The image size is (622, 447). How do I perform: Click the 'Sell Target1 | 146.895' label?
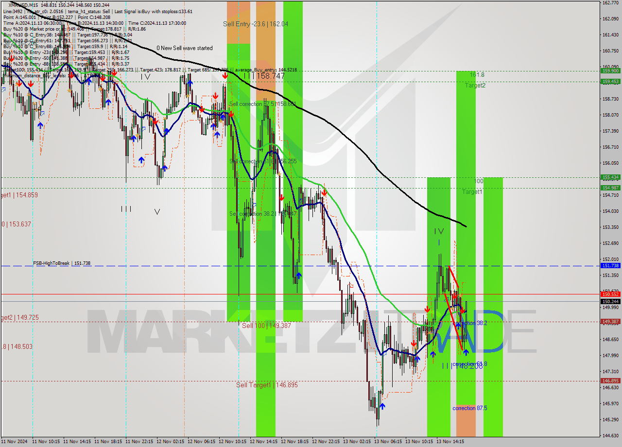[x=267, y=385]
